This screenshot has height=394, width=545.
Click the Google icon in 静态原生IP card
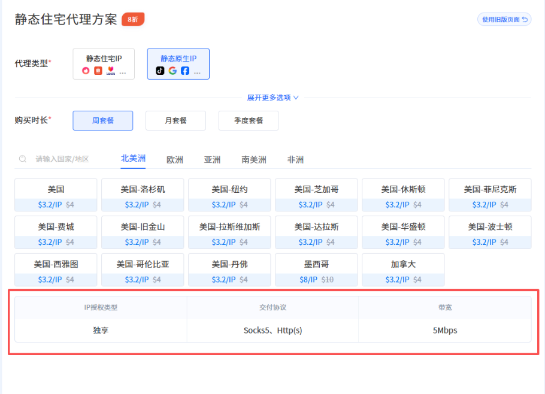pyautogui.click(x=172, y=71)
